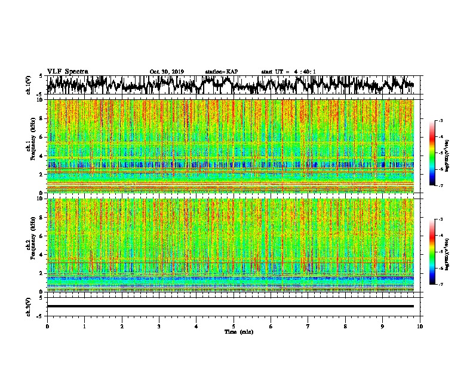This screenshot has height=366, width=473.
Task: Click the ch.1 'Frequency (kHz)' axis label
Action: [x=33, y=139]
